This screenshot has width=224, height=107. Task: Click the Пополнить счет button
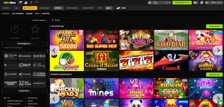pos(182,3)
